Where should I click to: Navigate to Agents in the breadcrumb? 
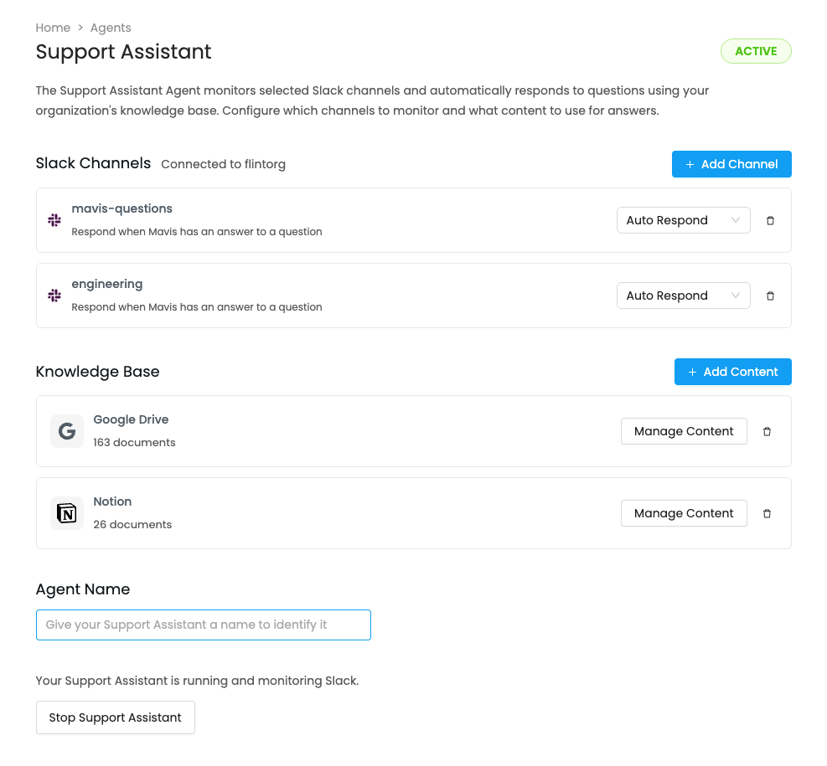(111, 28)
